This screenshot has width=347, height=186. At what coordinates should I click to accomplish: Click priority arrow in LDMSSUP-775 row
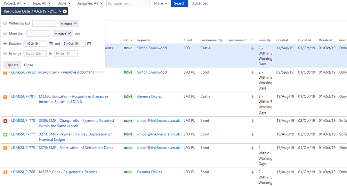pos(252,148)
